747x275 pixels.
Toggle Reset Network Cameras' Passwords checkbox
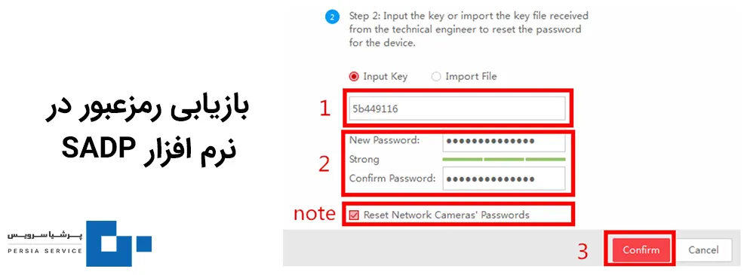[x=353, y=215]
